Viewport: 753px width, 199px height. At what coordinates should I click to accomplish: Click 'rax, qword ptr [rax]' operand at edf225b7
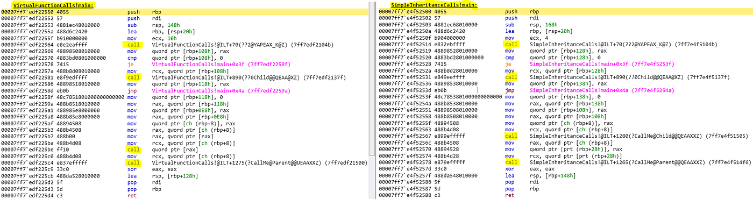point(181,137)
